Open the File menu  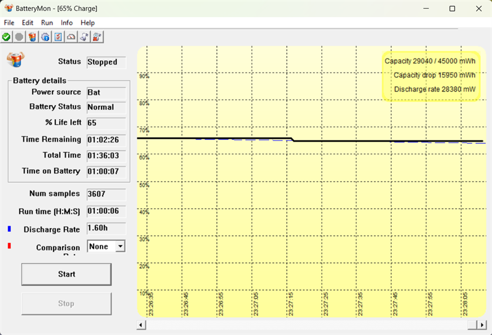point(9,23)
